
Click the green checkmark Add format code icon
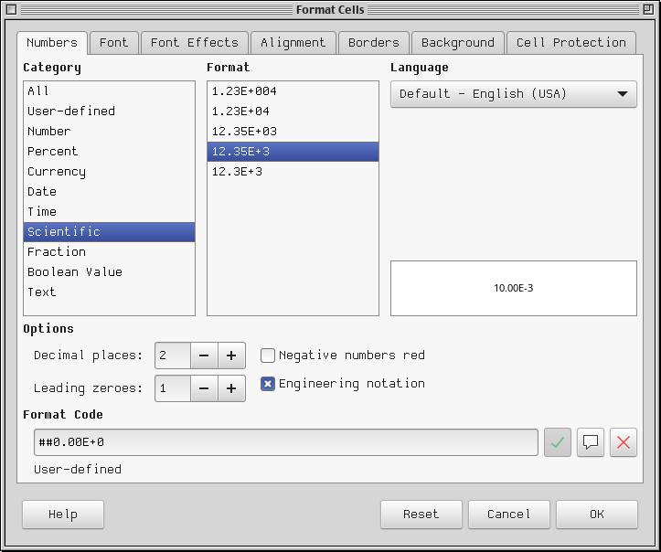coord(558,442)
